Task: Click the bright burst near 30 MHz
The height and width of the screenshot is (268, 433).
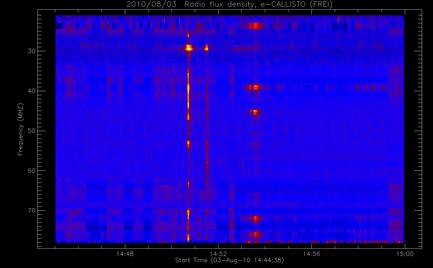Action: click(189, 48)
